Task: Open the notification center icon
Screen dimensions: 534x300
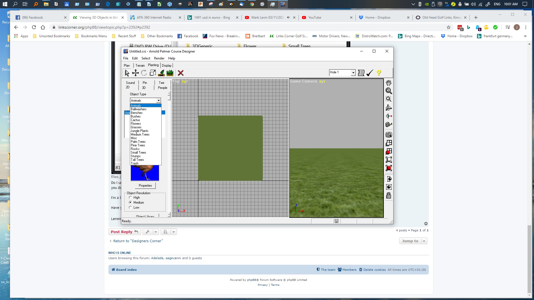Action: [x=525, y=4]
